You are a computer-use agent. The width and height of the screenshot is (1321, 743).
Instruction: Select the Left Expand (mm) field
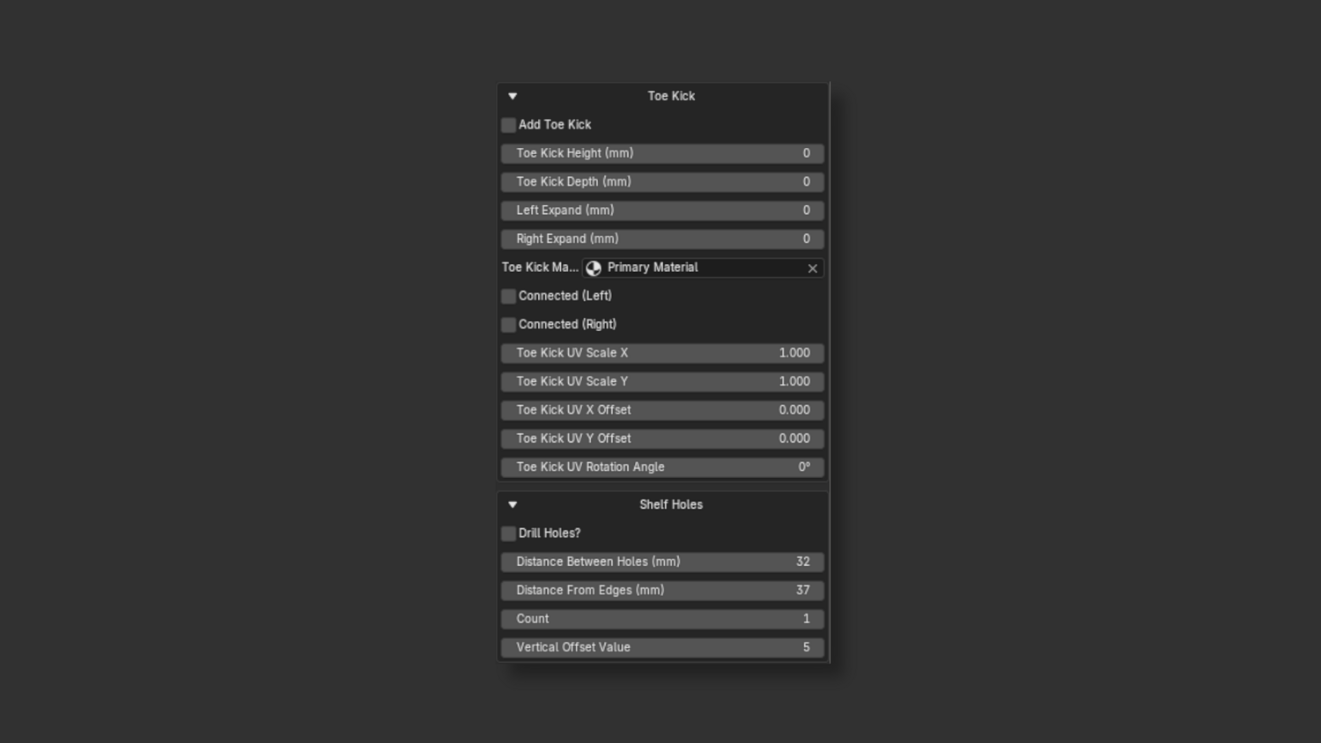[x=662, y=210]
